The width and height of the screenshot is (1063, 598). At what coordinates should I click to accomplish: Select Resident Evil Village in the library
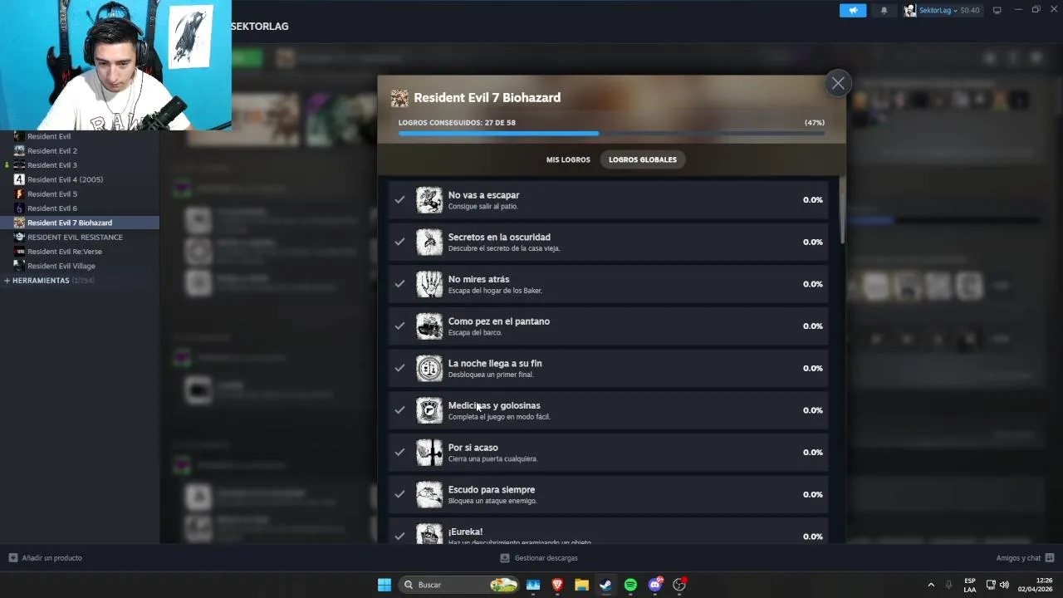(x=61, y=266)
